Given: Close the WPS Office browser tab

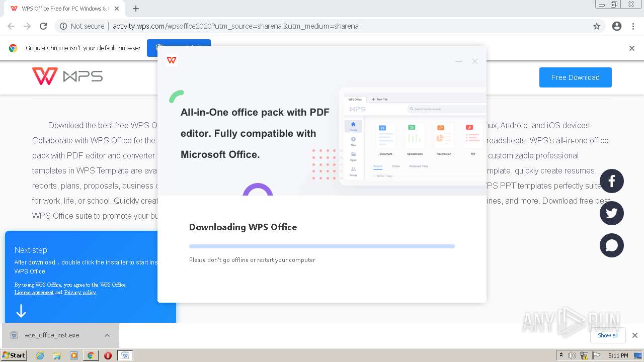Looking at the screenshot, I should point(117,9).
